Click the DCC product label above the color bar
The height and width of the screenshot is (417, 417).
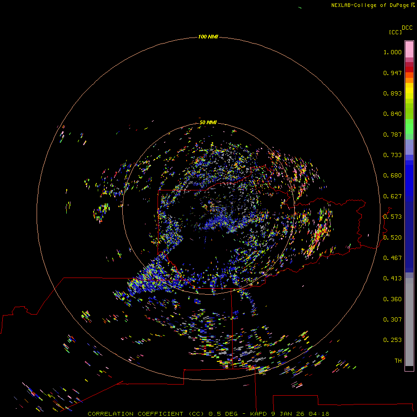click(x=407, y=28)
